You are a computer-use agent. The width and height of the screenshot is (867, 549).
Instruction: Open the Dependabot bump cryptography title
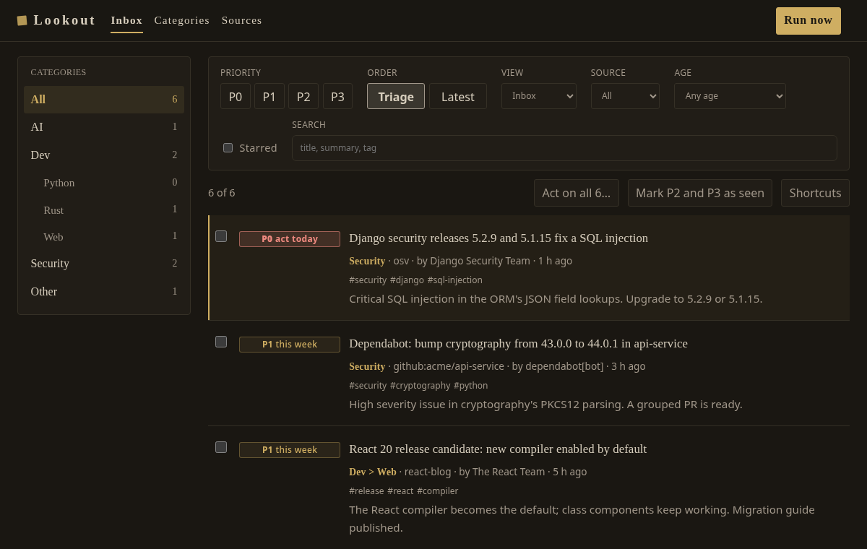pyautogui.click(x=518, y=344)
